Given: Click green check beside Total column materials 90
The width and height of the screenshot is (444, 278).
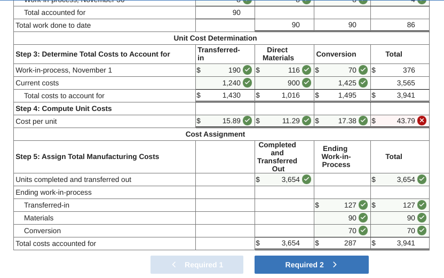Looking at the screenshot, I should [422, 217].
